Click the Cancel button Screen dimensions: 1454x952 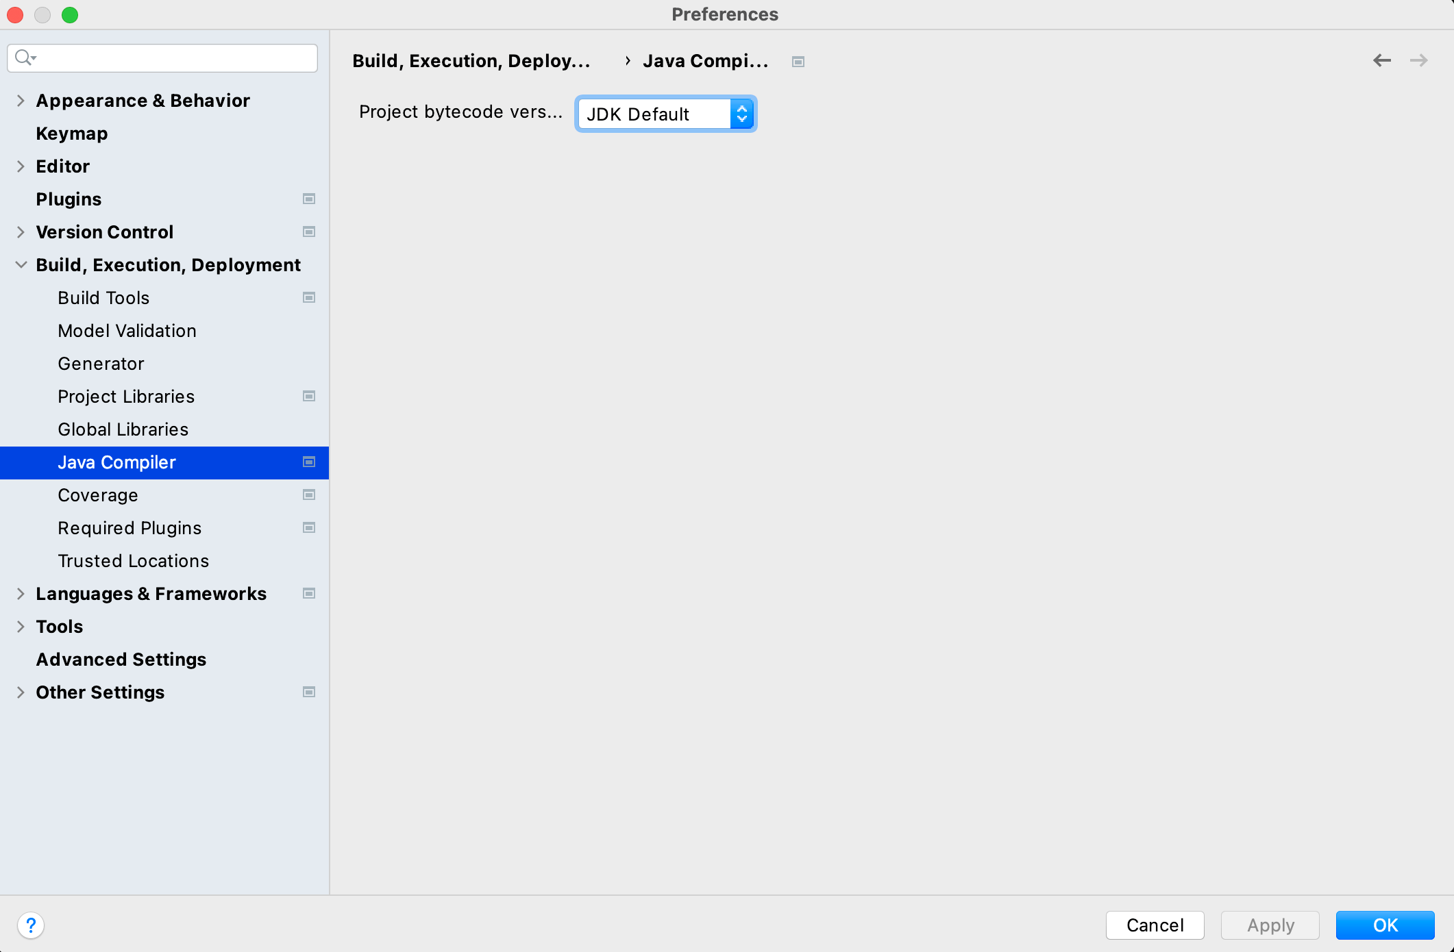pos(1155,925)
